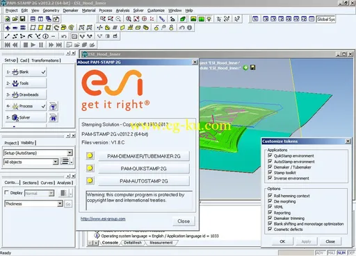Open the All objects dropdown
Screen dimensions: 356x256
pos(56,162)
